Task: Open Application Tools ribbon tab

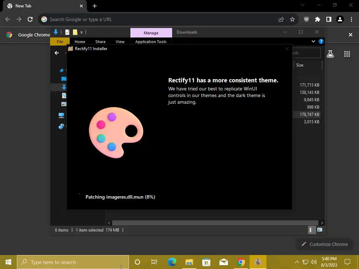Action: click(x=151, y=42)
